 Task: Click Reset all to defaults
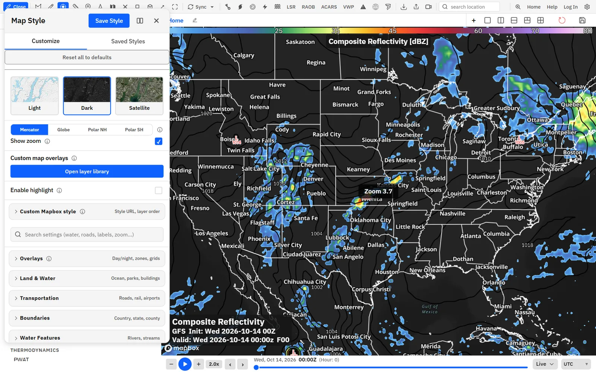[87, 57]
